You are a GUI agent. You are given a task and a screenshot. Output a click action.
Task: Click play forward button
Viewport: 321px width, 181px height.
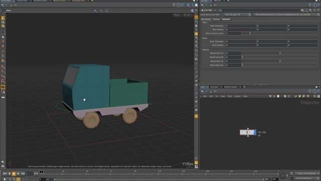click(18, 174)
